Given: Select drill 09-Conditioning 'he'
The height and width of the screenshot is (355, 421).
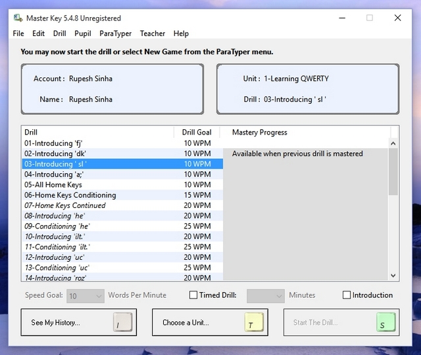Looking at the screenshot, I should pyautogui.click(x=122, y=226).
